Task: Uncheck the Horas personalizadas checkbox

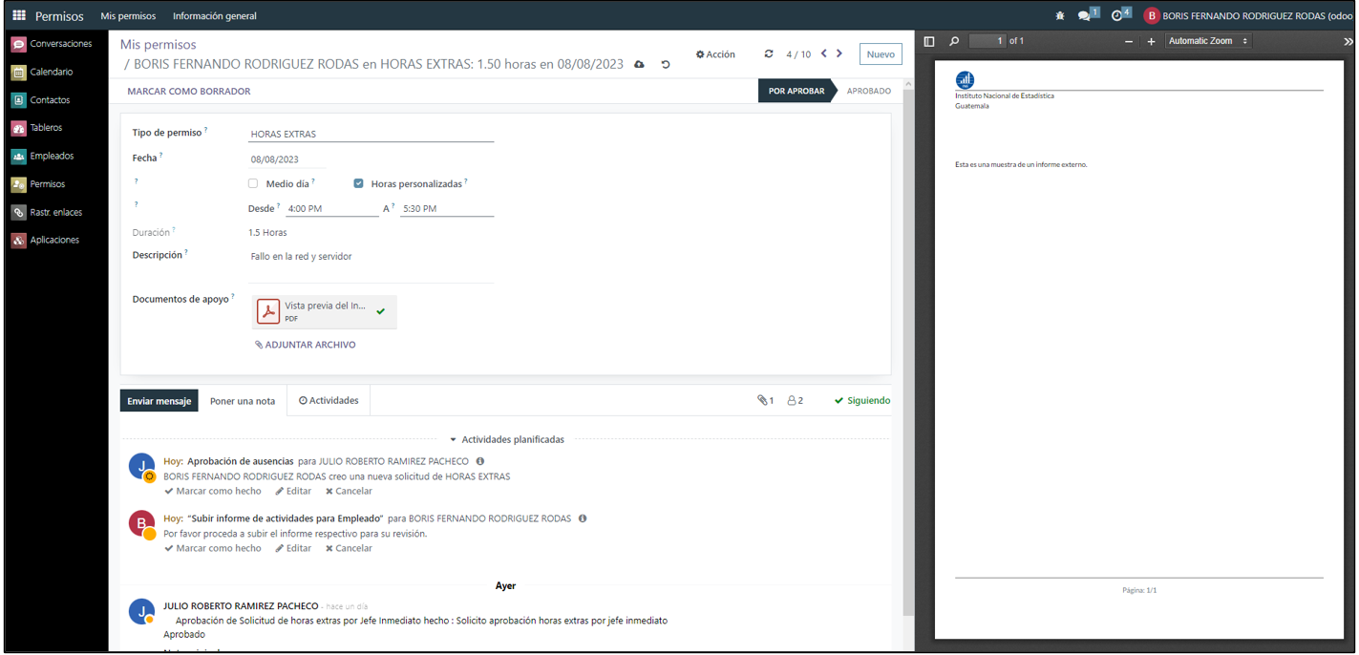Action: pos(358,183)
